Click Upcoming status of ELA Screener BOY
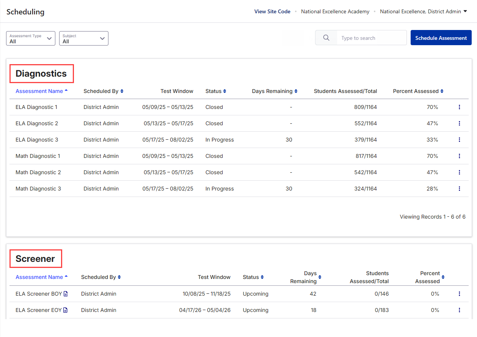Image resolution: width=477 pixels, height=337 pixels. click(x=256, y=294)
